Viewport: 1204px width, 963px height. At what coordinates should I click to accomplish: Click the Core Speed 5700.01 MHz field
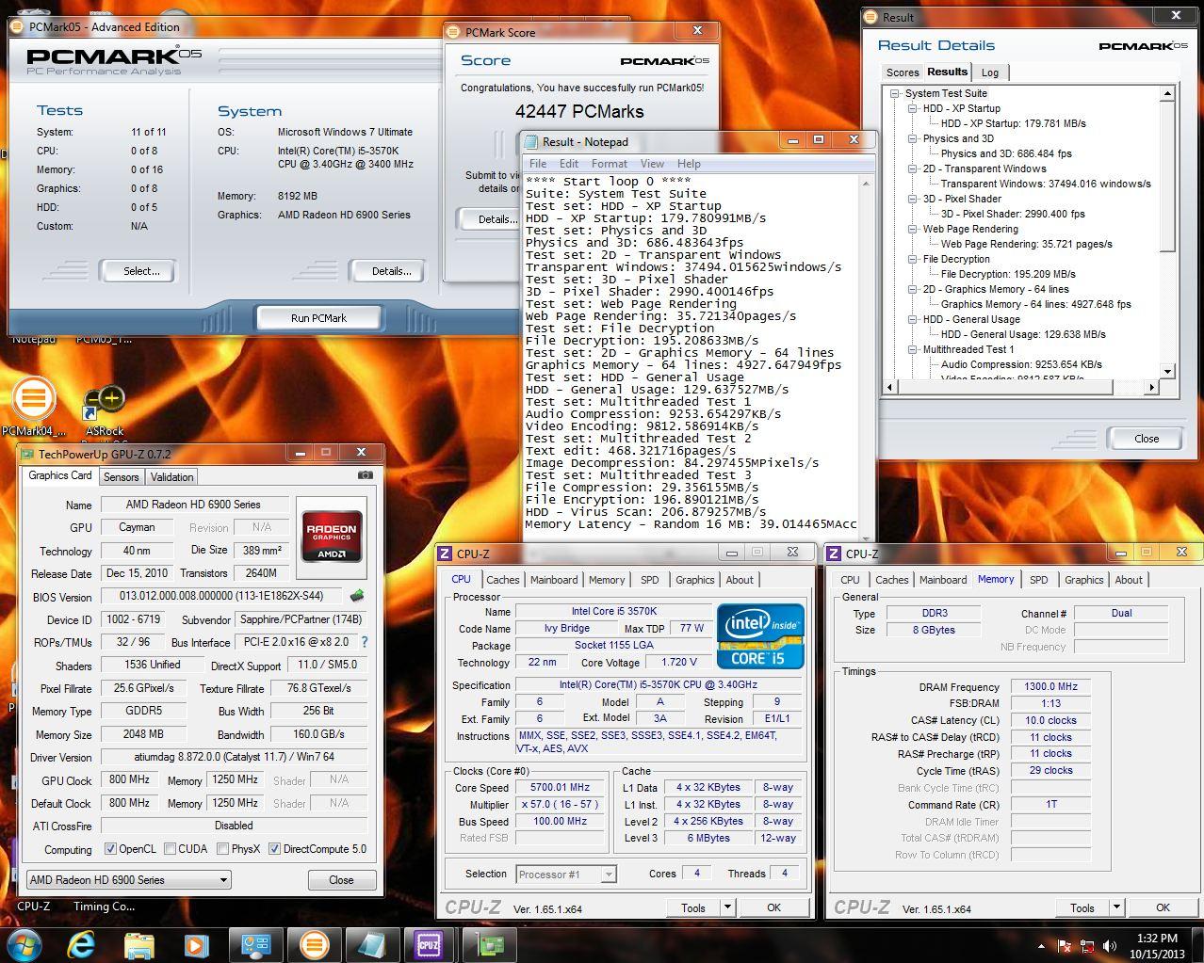click(561, 787)
